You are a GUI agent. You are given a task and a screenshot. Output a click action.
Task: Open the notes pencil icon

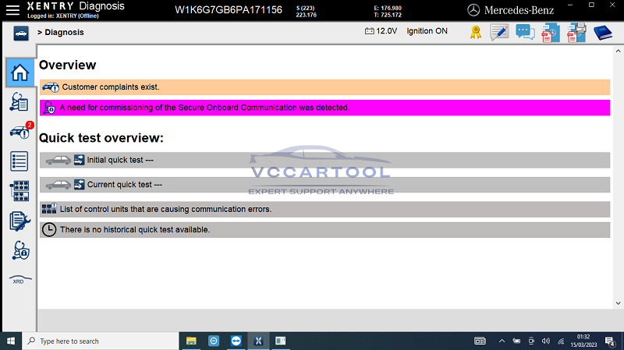(x=499, y=32)
